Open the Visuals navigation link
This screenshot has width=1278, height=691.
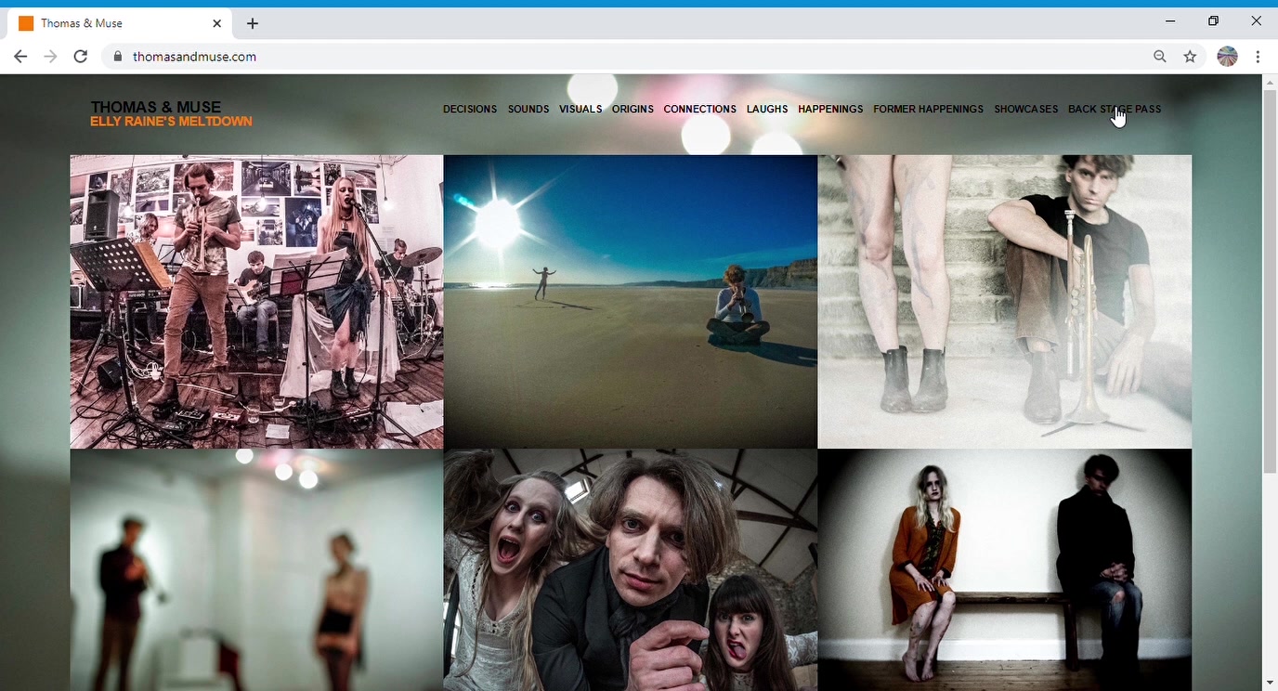point(580,110)
